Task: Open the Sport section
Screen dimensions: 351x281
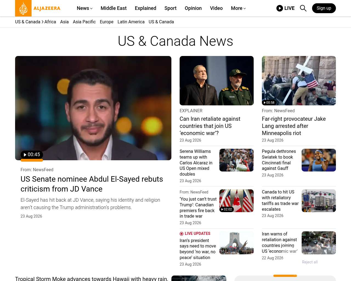Action: click(x=171, y=8)
